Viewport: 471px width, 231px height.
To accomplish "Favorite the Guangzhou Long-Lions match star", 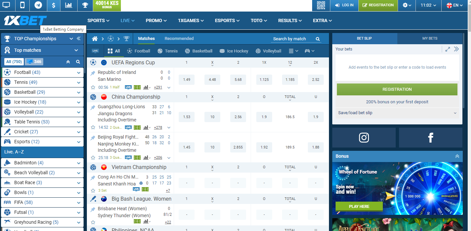I will pyautogui.click(x=93, y=127).
